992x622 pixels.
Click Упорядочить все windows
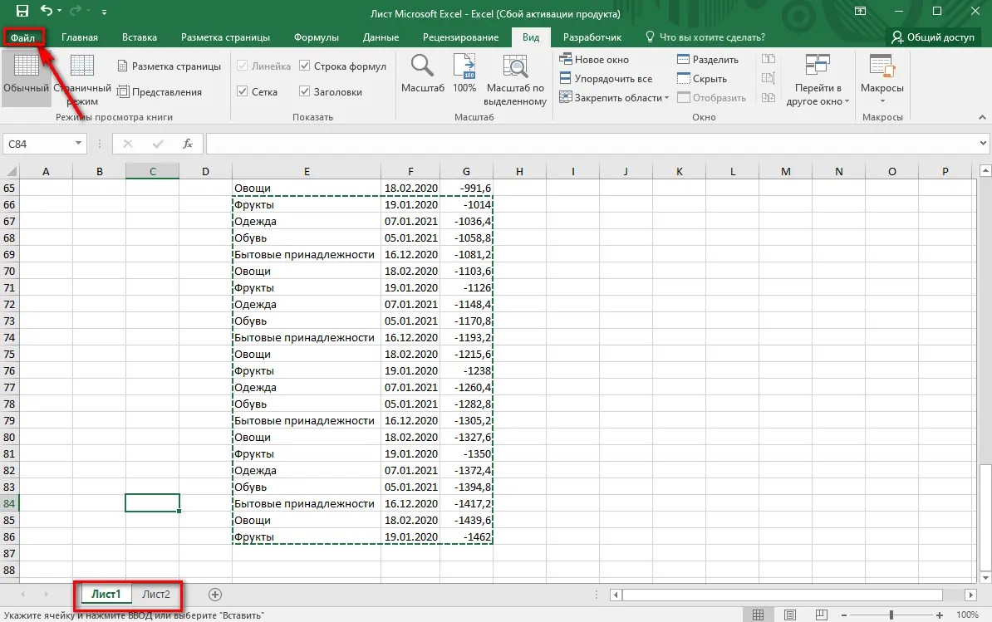click(x=606, y=78)
